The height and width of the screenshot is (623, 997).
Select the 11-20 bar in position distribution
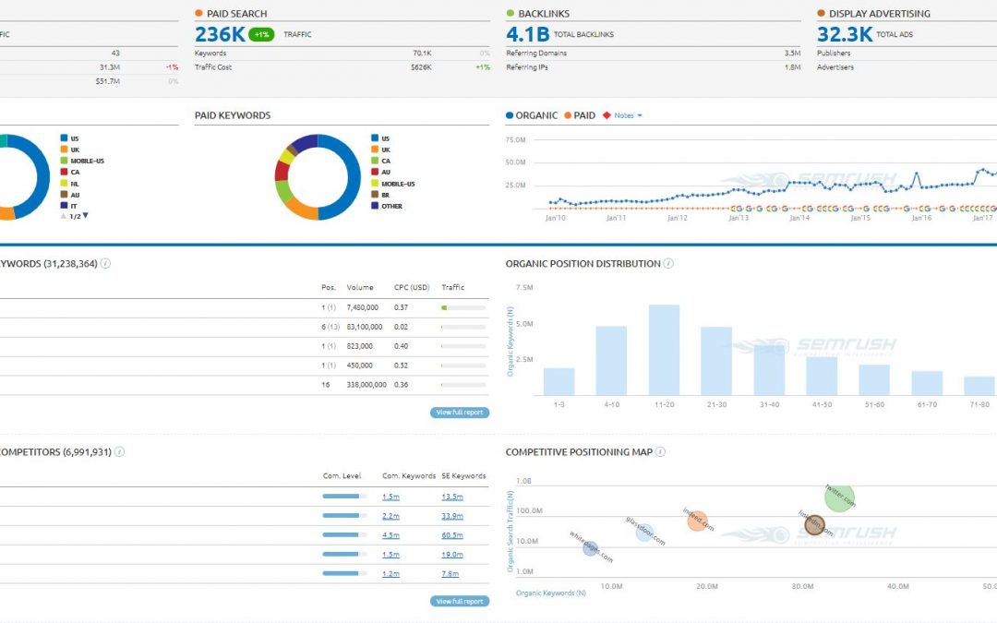(x=664, y=350)
